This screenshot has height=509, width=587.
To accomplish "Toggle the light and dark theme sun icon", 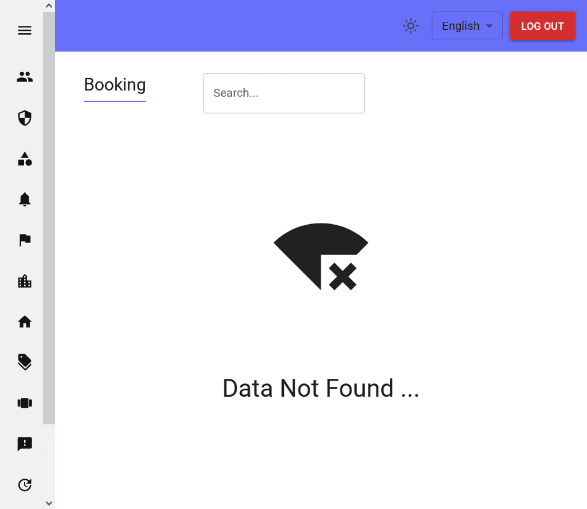I will coord(410,26).
